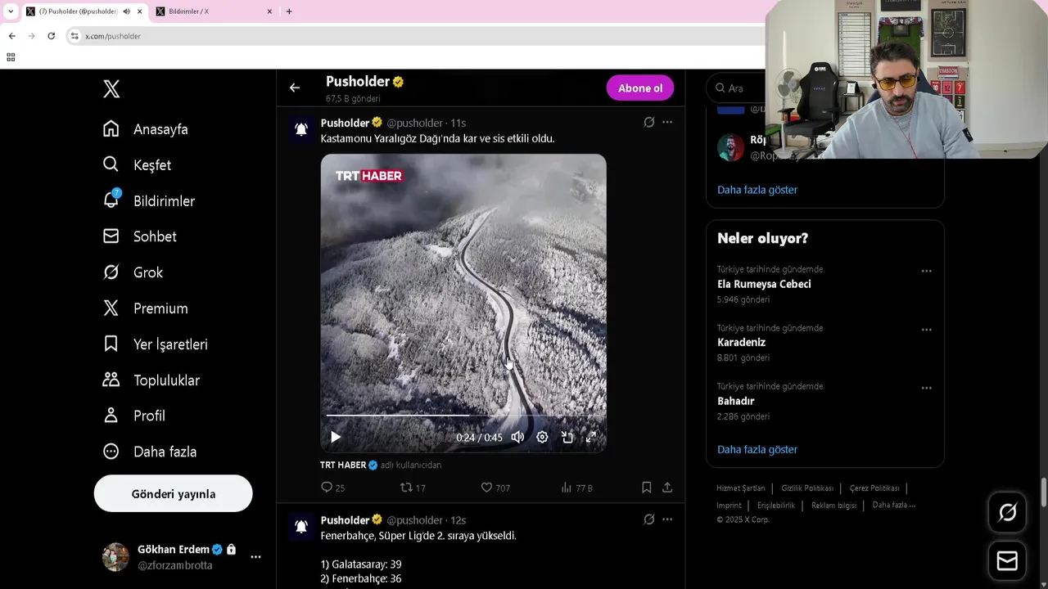1048x589 pixels.
Task: Open Daha fazla menu in sidebar
Action: tap(150, 452)
